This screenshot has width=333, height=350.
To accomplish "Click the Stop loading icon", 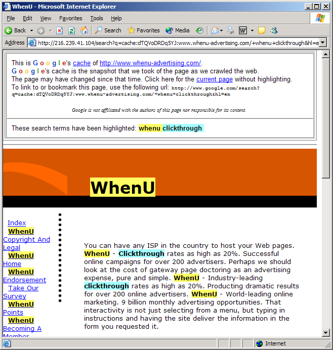I will point(59,30).
